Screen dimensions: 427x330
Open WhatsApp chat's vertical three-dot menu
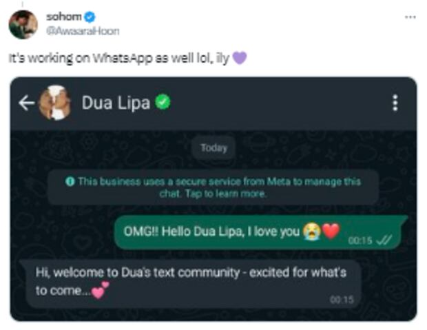pyautogui.click(x=395, y=103)
